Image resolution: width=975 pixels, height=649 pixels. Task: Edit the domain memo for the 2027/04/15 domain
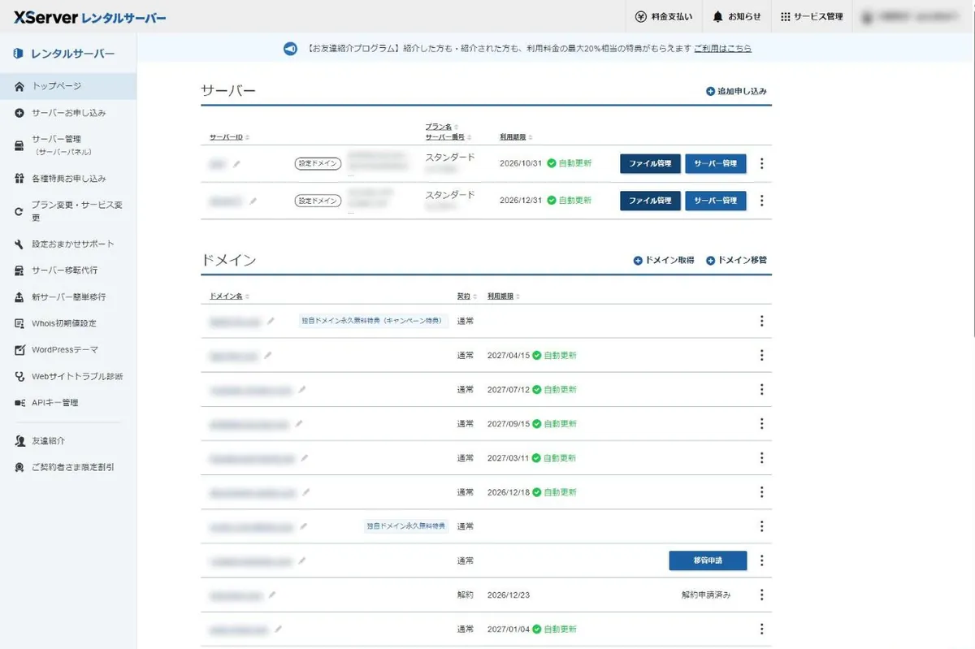click(268, 355)
